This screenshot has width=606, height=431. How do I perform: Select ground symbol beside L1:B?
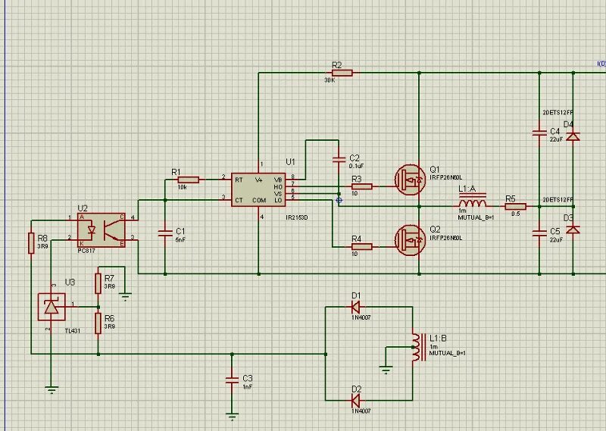386,370
